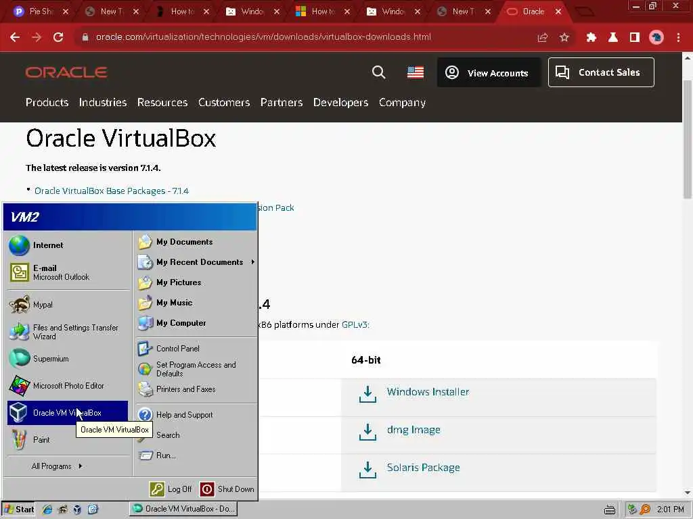Open E-mail Microsoft Outlook entry
The image size is (693, 519).
pos(67,272)
